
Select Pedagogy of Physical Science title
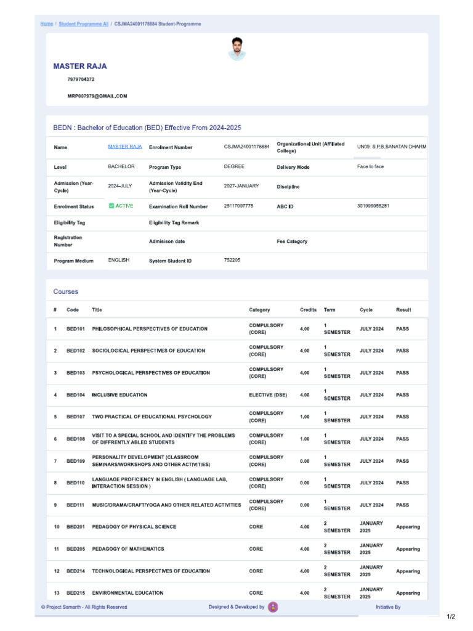coord(134,527)
